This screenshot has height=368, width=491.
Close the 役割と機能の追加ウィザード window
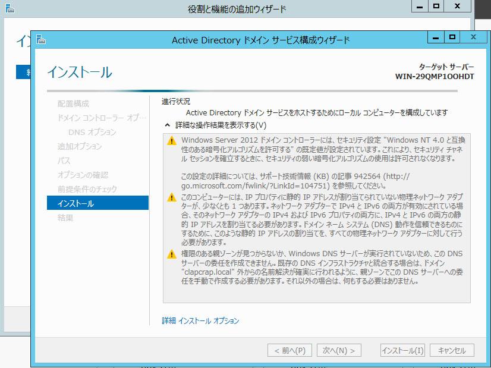(457, 7)
